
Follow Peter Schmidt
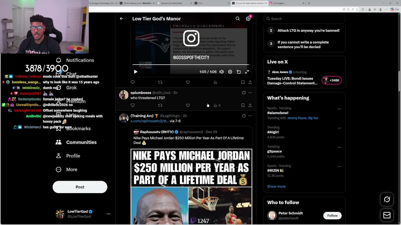(332, 216)
